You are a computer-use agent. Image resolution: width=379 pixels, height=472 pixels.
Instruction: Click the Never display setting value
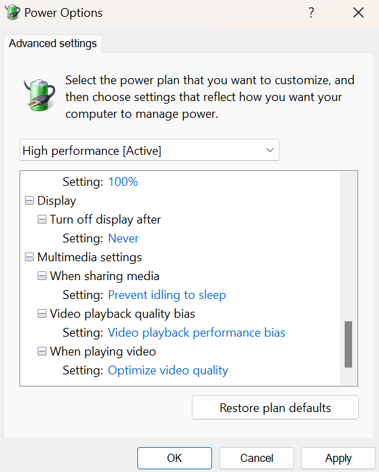123,238
